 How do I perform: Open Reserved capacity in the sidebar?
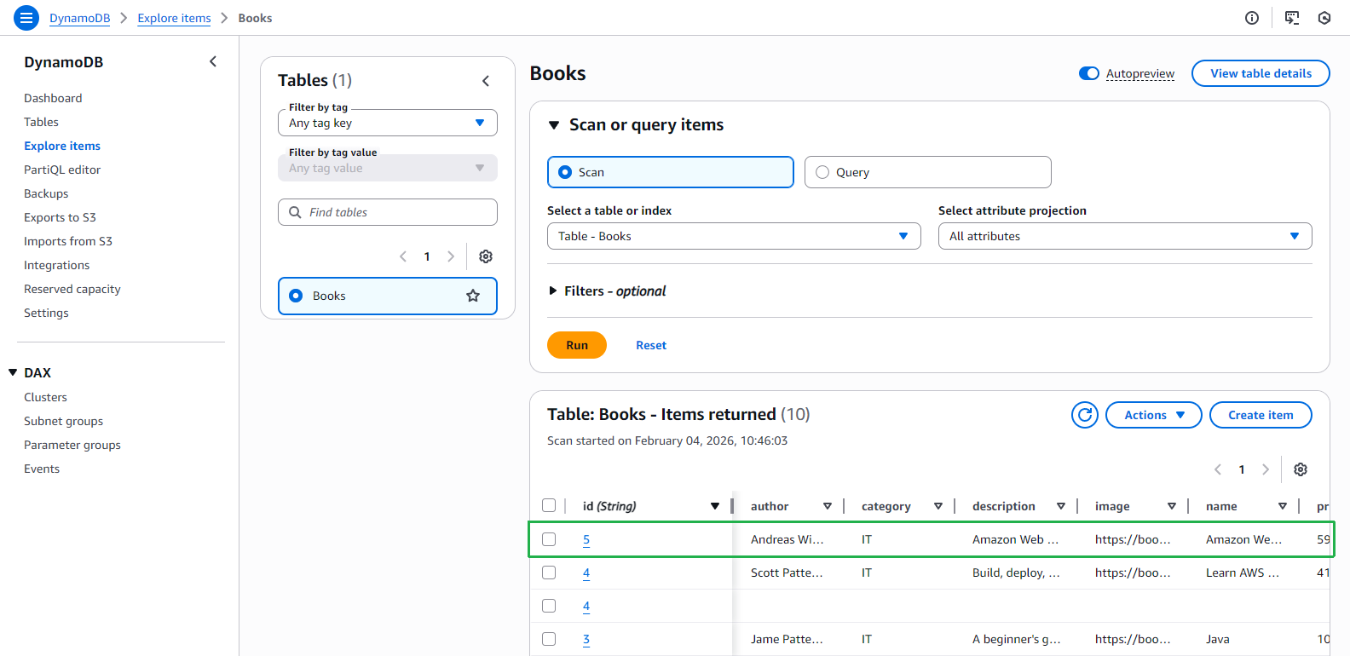72,289
